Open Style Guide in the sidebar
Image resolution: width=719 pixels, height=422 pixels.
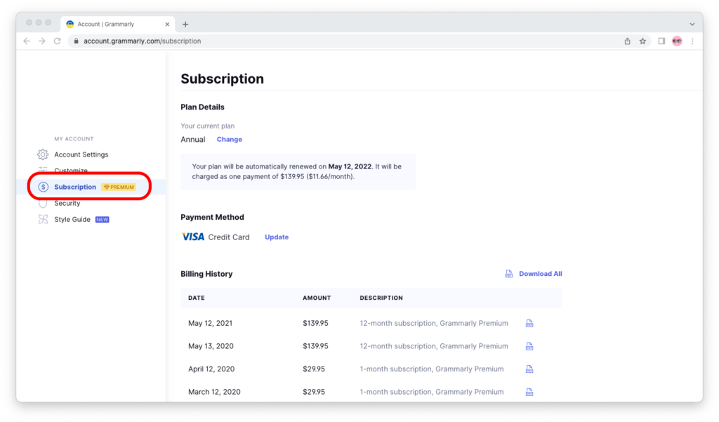tap(72, 219)
